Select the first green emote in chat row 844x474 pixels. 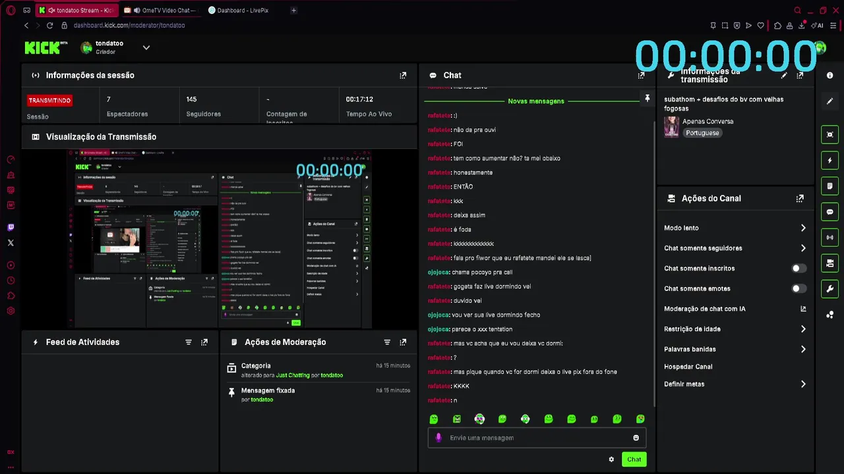pos(434,419)
